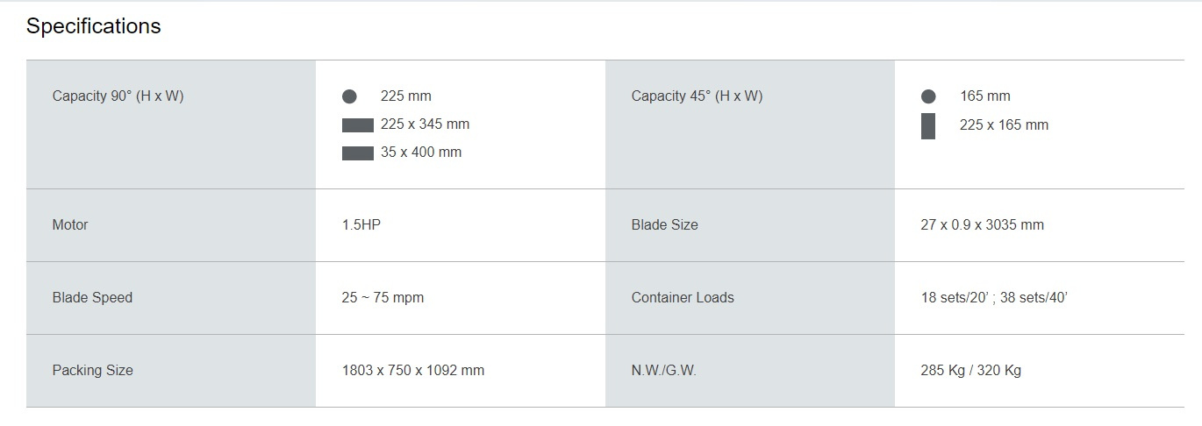Select the 25 ~ 75 mpm value
Screen dimensions: 1202x426
[383, 298]
